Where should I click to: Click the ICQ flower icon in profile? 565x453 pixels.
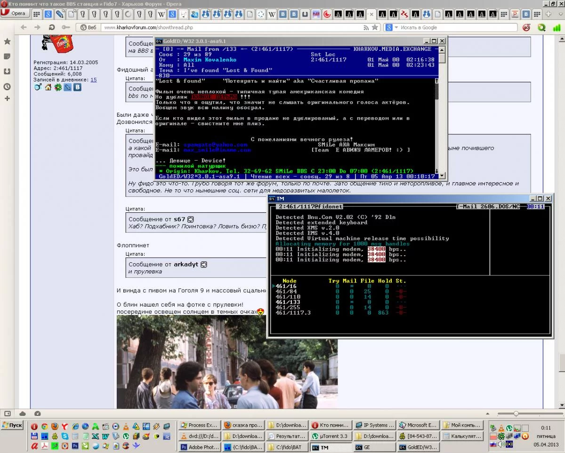point(57,87)
